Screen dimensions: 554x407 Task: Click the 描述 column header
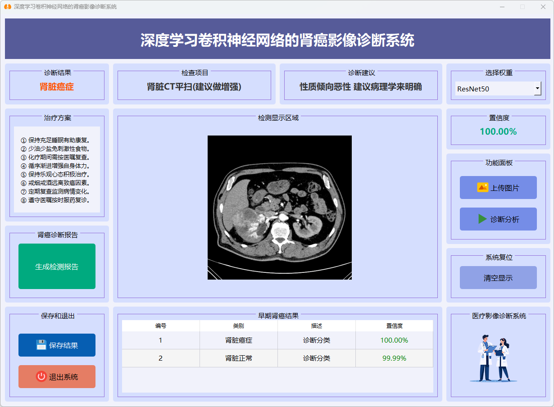317,326
